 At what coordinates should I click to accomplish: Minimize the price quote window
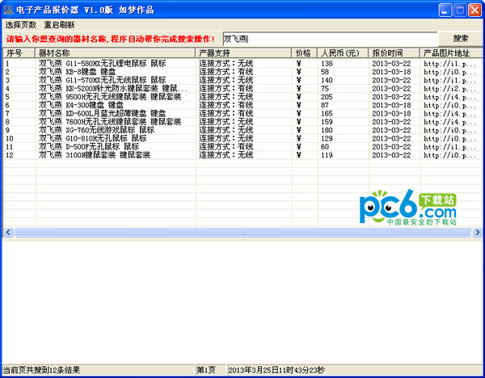point(441,10)
